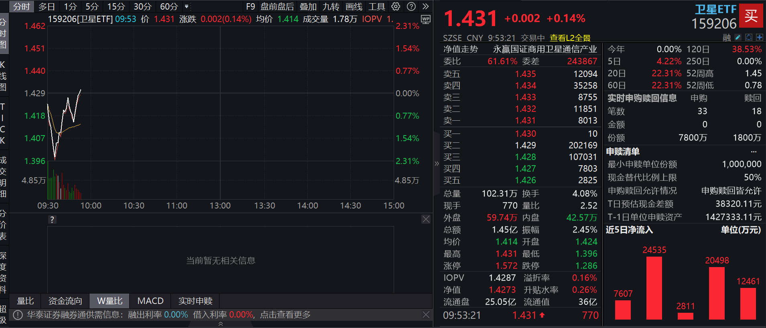Screen dimensions: 766x328
Task: Add stock to watchlist with plus icon
Action: [x=759, y=37]
